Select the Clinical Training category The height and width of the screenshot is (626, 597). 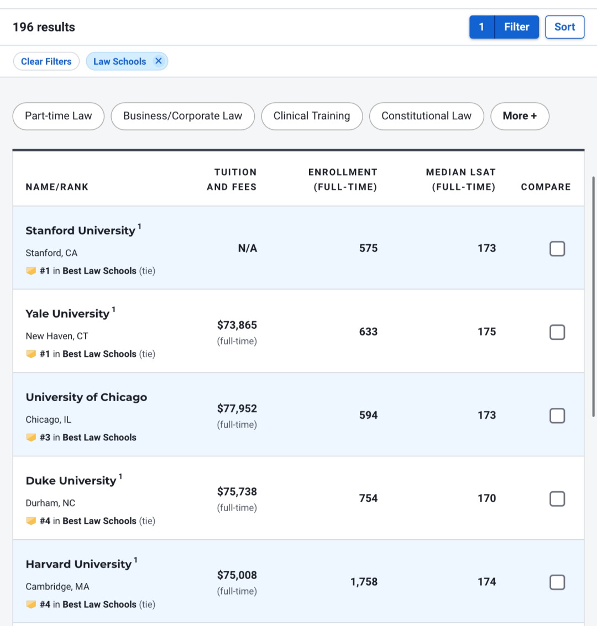(x=312, y=116)
